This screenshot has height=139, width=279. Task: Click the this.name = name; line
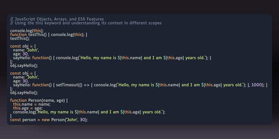coord(32,105)
